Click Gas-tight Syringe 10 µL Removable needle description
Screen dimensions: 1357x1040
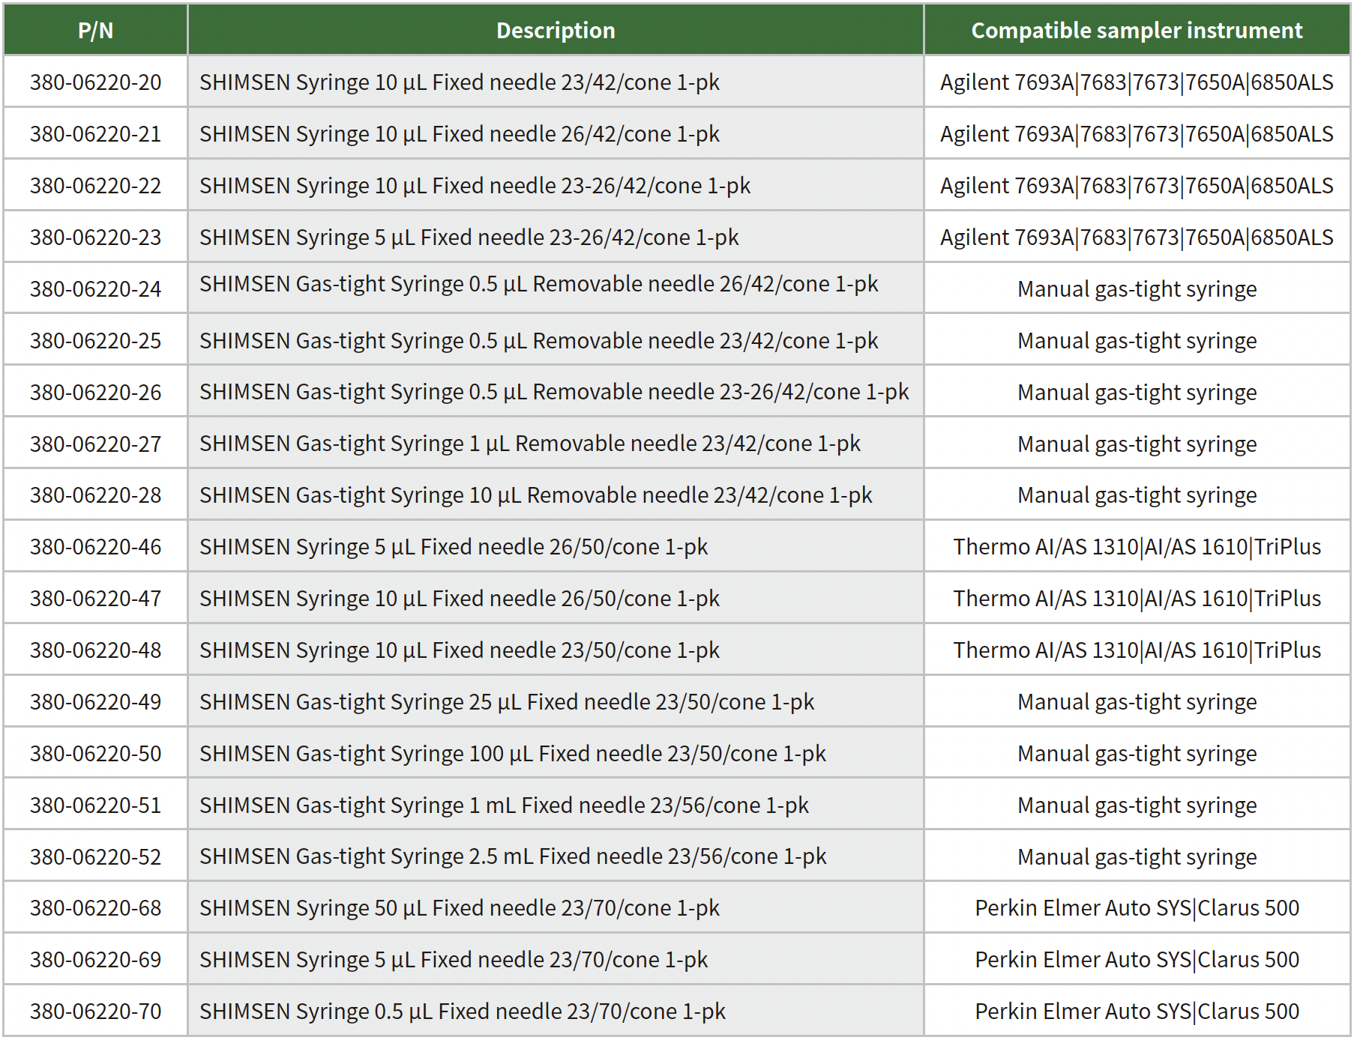535,495
